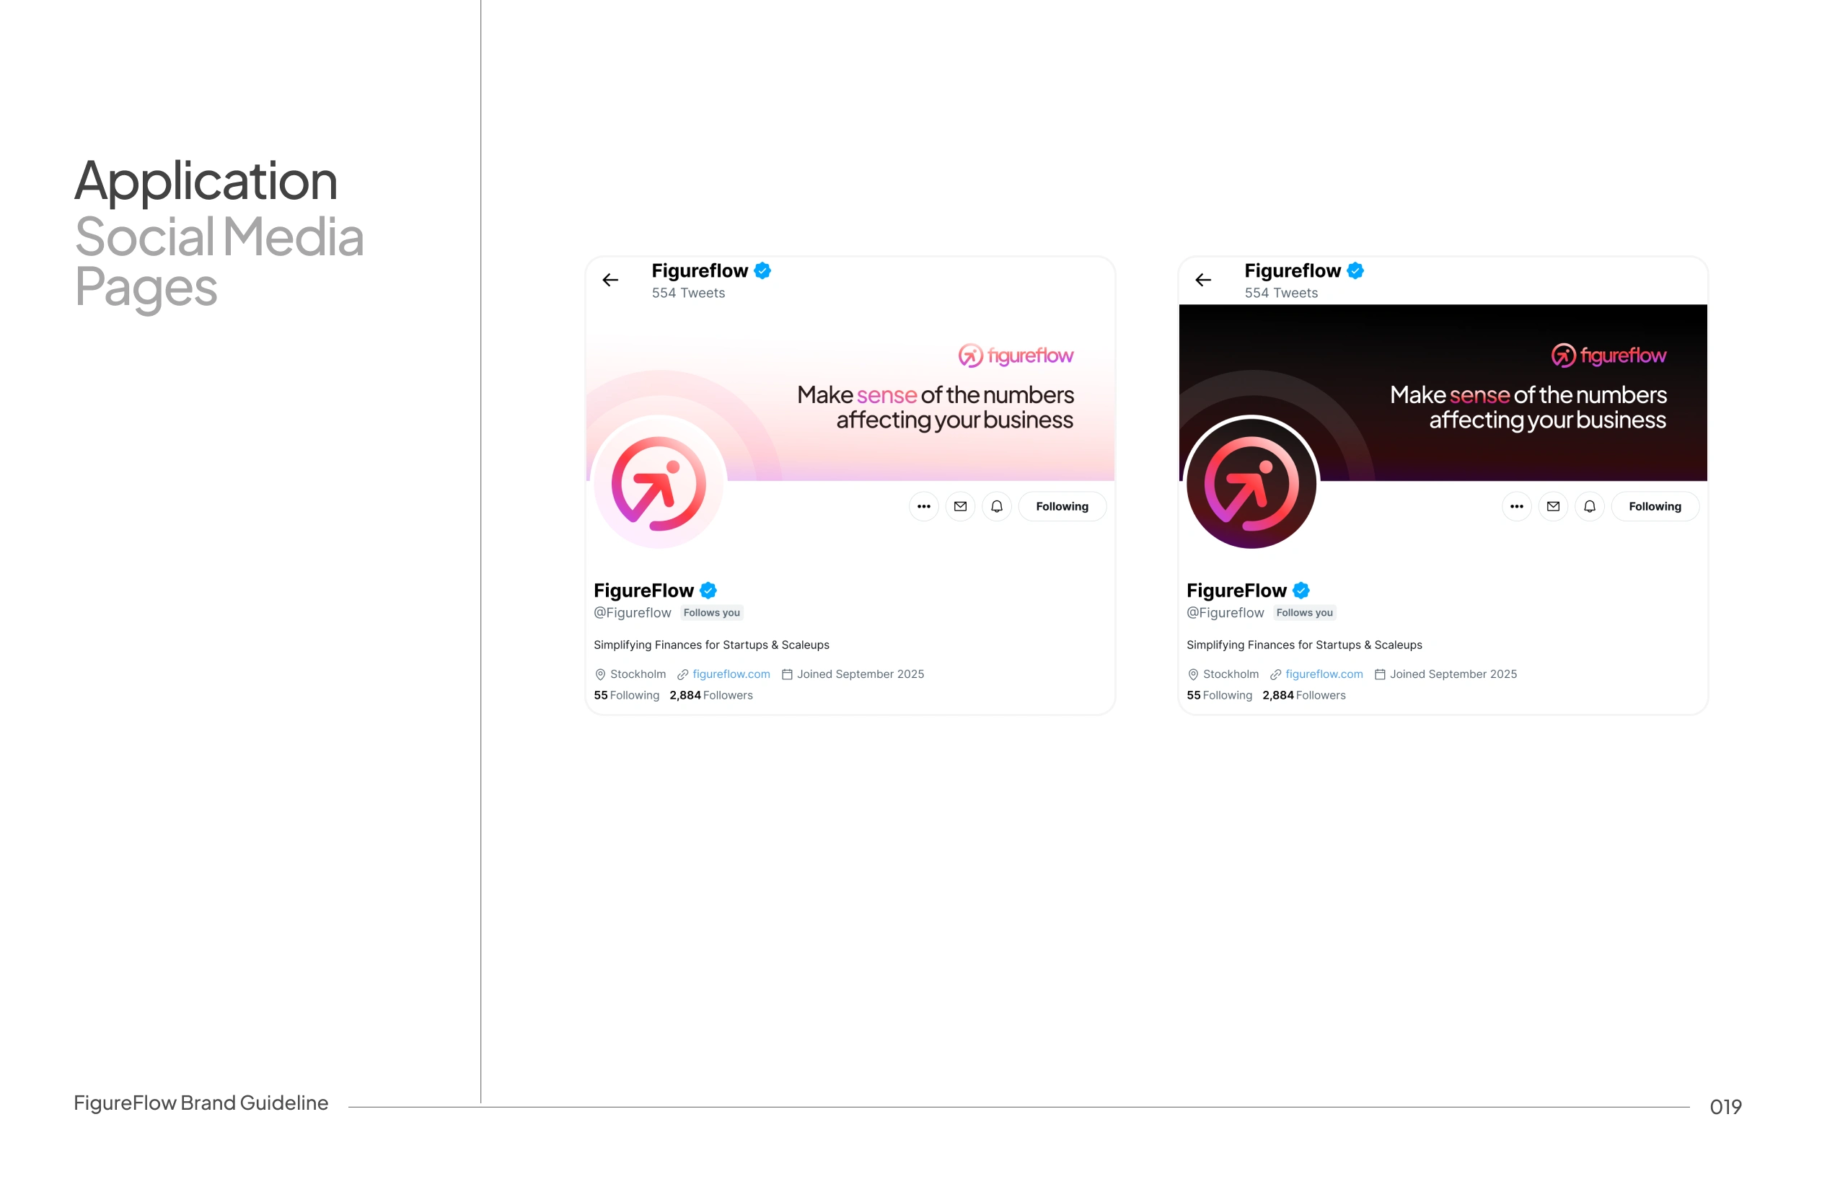Open figureflow.com link on light card
Image resolution: width=1822 pixels, height=1179 pixels.
pos(731,674)
